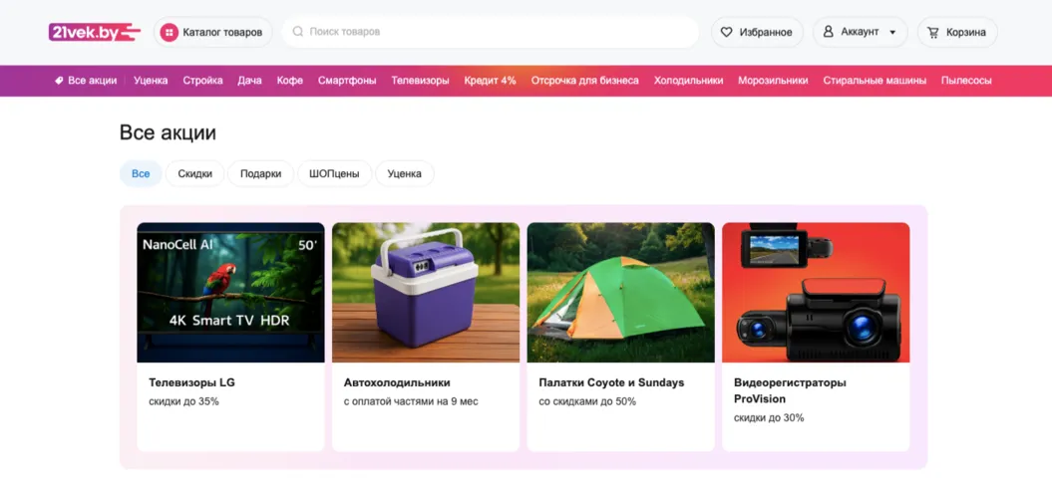Select the ШОПцены filter chip
The width and height of the screenshot is (1052, 485).
point(335,173)
